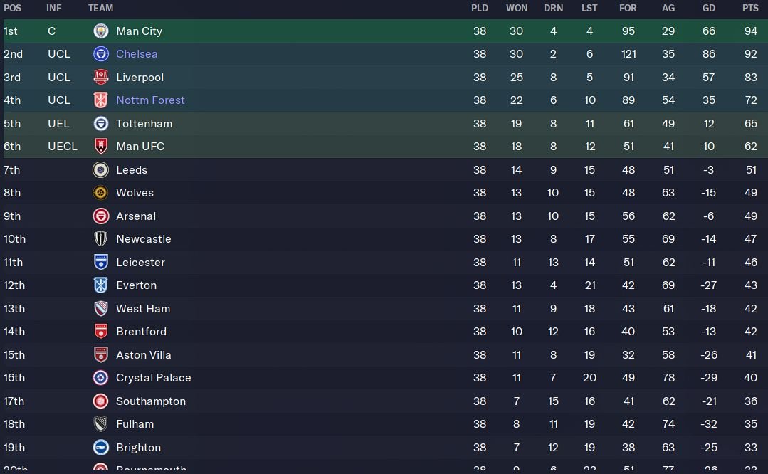Select the Nottm Forest badge icon

[100, 100]
